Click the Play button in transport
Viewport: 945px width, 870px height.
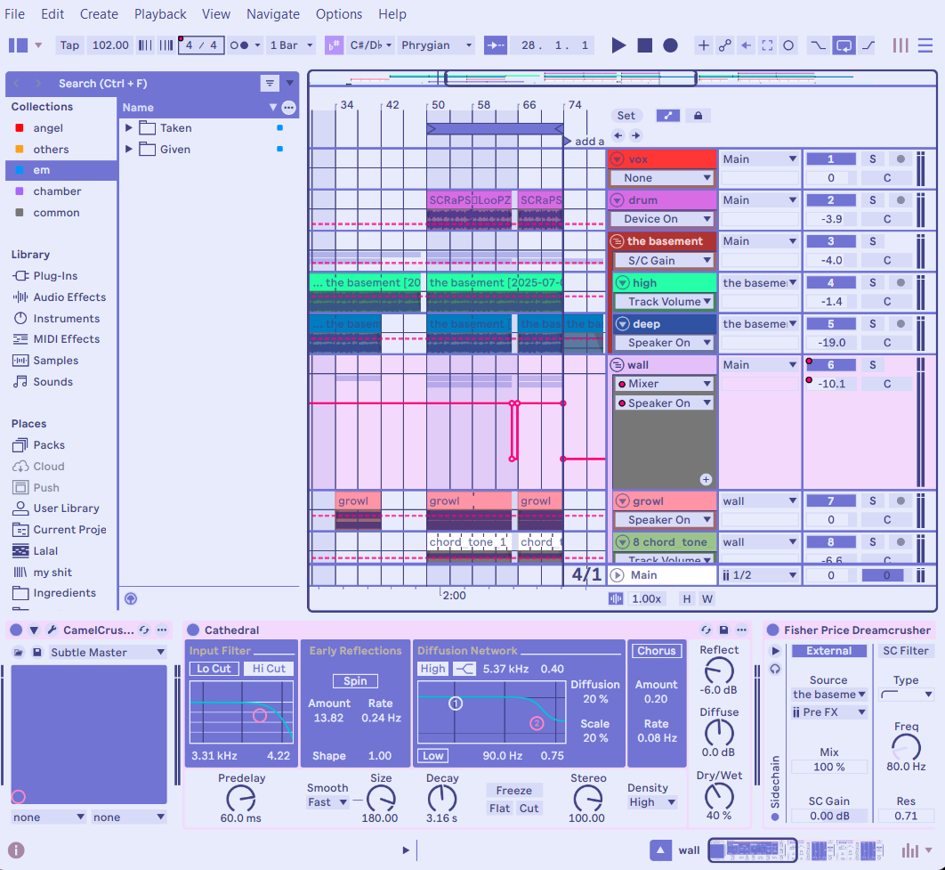618,45
